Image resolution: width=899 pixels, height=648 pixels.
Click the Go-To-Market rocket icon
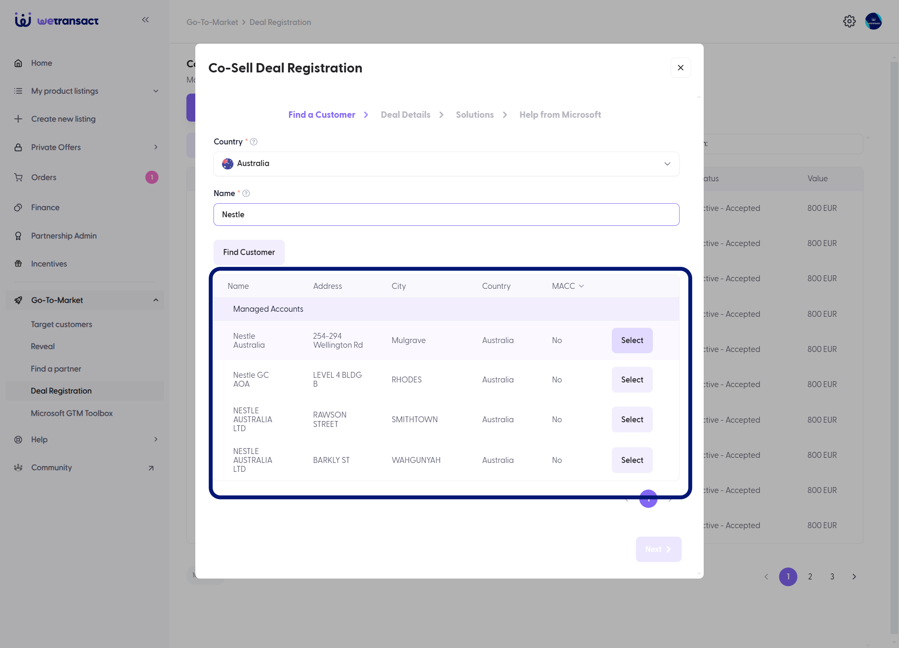[18, 300]
